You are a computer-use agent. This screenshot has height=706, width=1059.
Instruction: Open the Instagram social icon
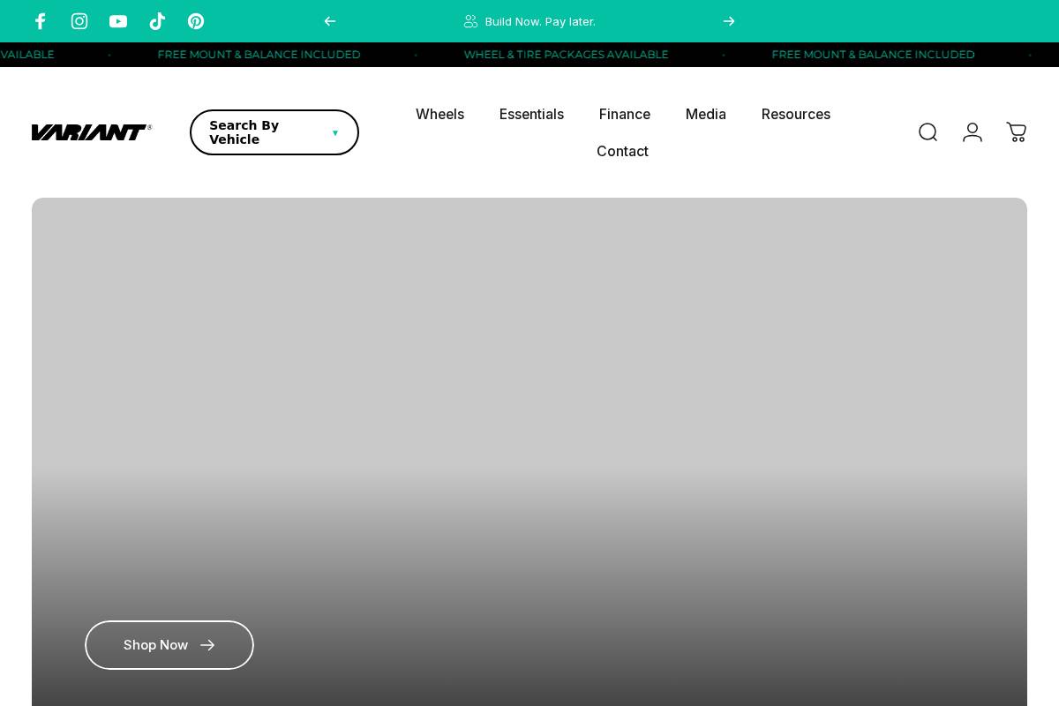[x=79, y=21]
